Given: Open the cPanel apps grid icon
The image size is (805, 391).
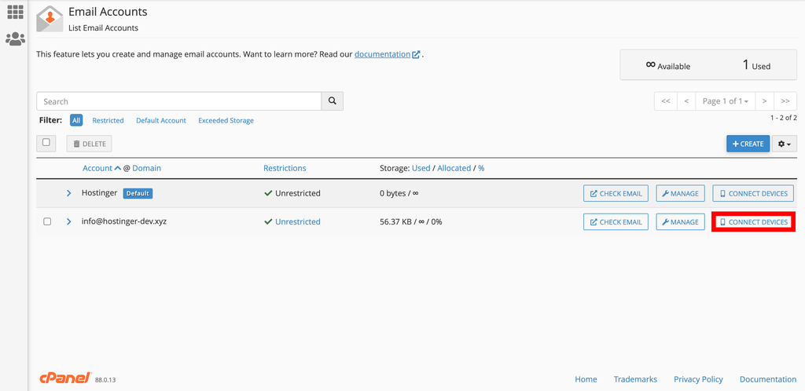Looking at the screenshot, I should (x=15, y=13).
